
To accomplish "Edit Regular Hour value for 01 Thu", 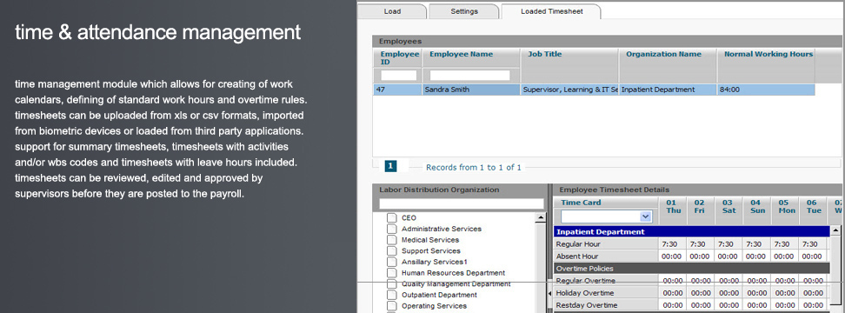I will [671, 244].
